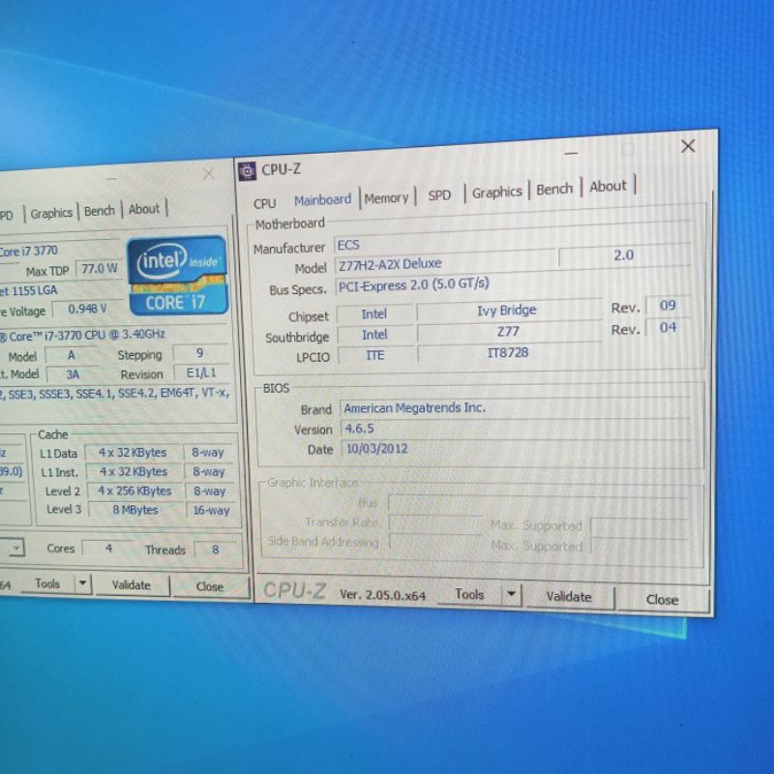Click the Intel Core i7 logo
Viewport: 774px width, 774px height.
[x=177, y=274]
